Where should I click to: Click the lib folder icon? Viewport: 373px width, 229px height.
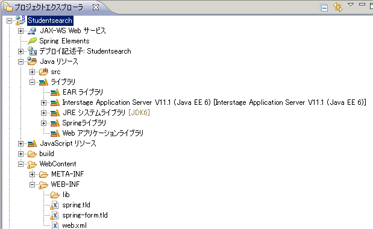coord(55,195)
